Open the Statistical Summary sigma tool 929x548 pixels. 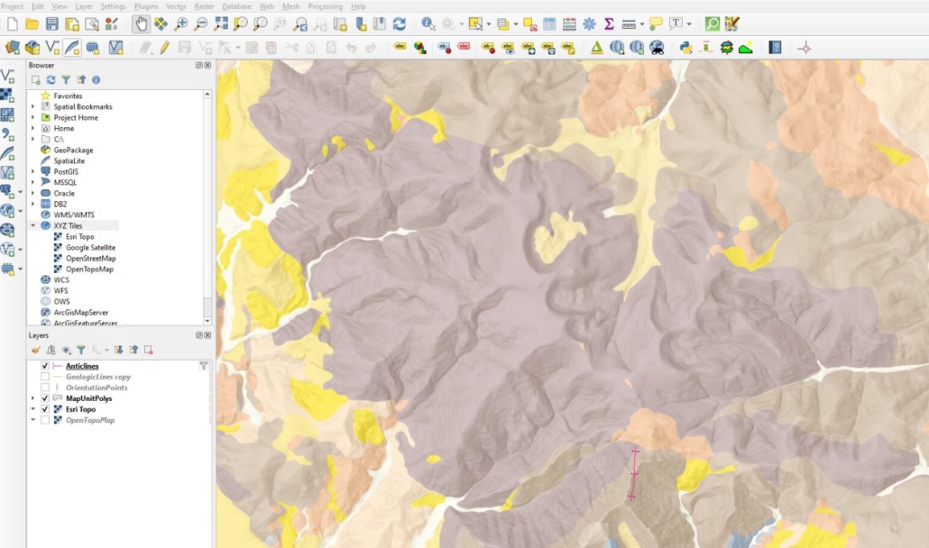pyautogui.click(x=609, y=24)
